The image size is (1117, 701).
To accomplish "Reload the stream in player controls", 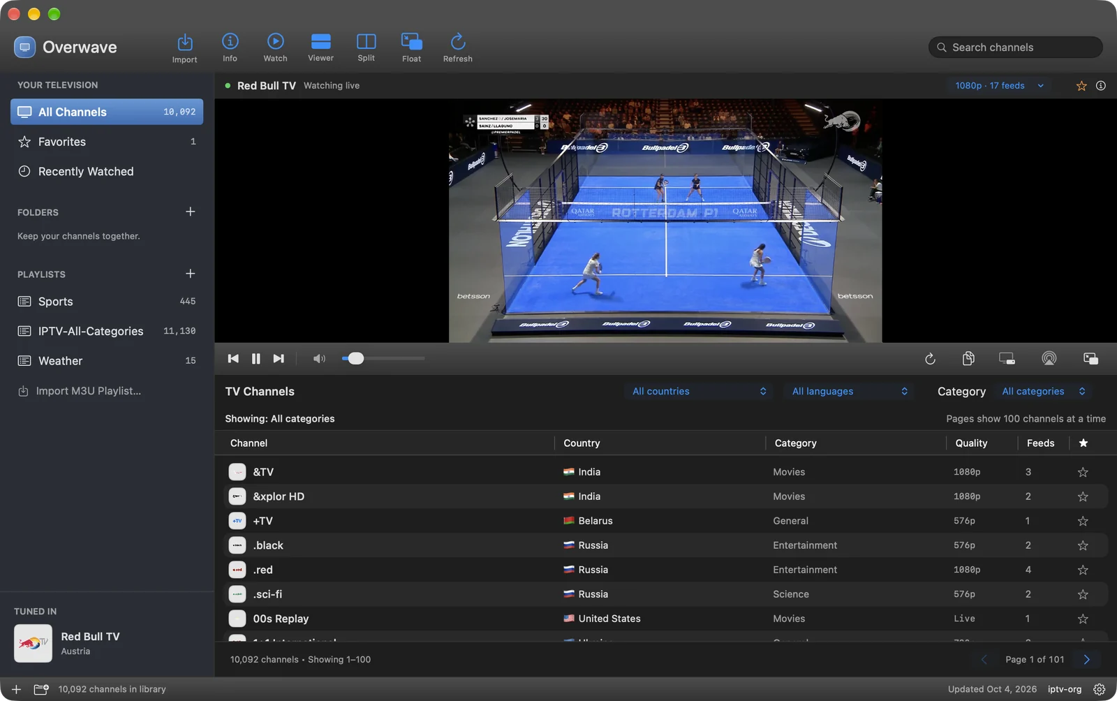I will [x=930, y=359].
